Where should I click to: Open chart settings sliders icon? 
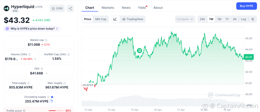point(252,19)
